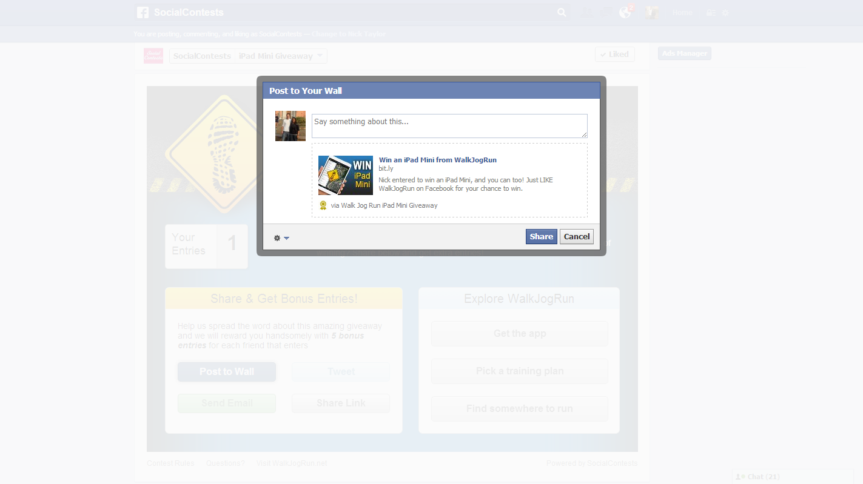Open account settings gear in top bar

point(725,13)
